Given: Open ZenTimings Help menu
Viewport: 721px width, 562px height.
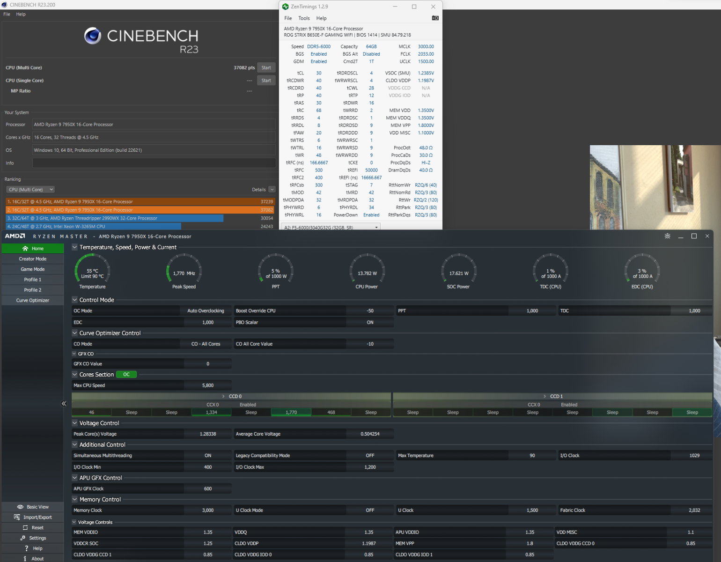Looking at the screenshot, I should coord(321,18).
